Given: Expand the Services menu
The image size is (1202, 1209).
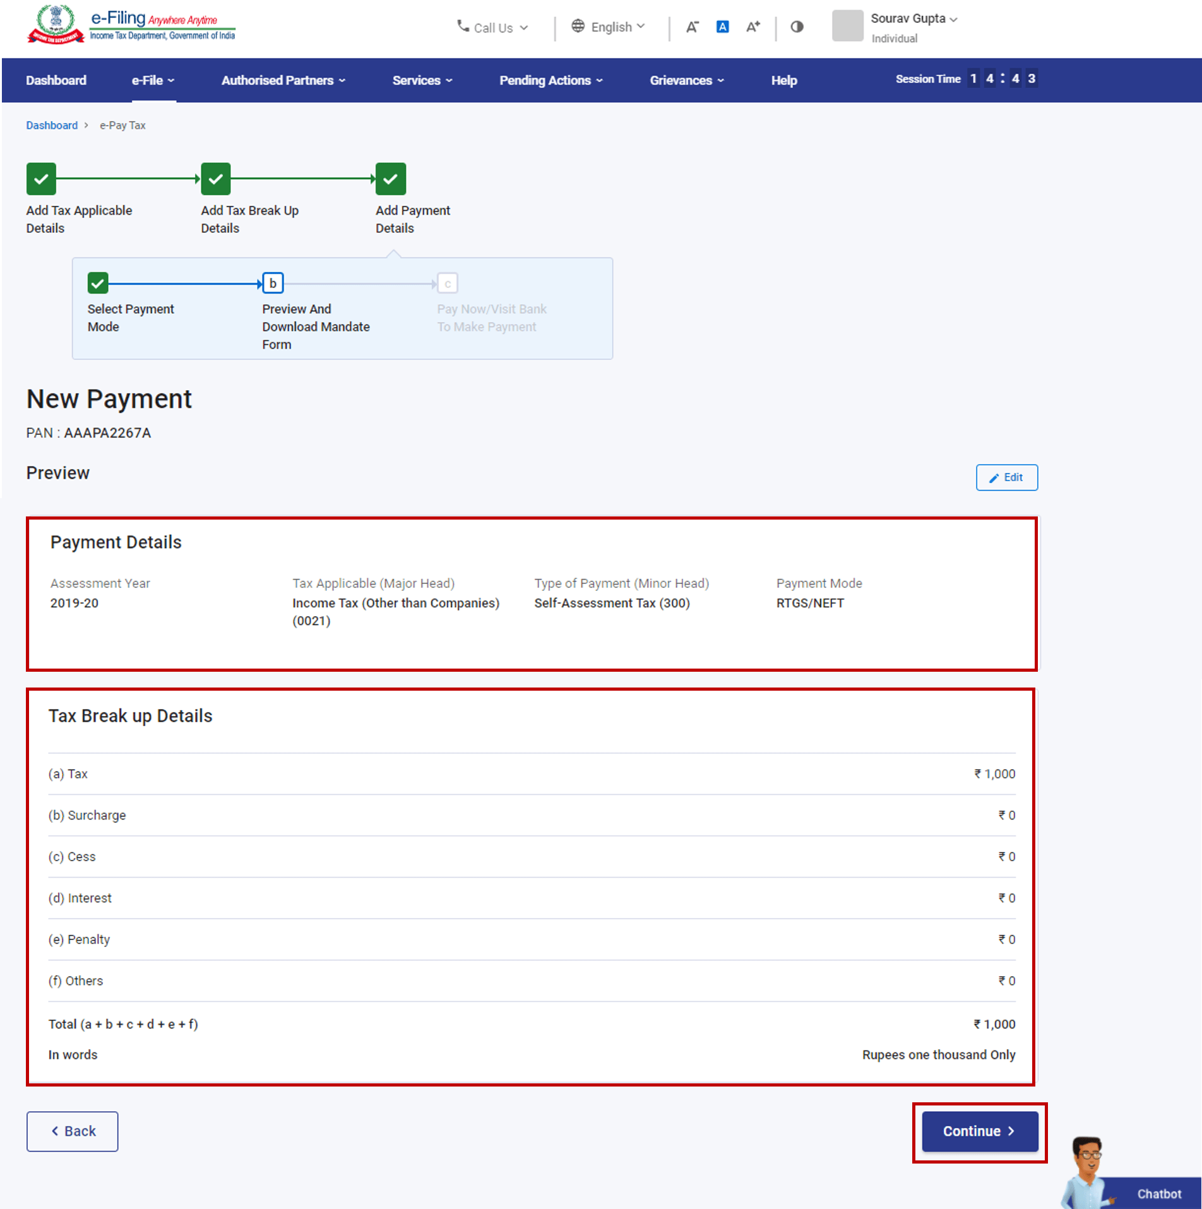Looking at the screenshot, I should [x=421, y=80].
